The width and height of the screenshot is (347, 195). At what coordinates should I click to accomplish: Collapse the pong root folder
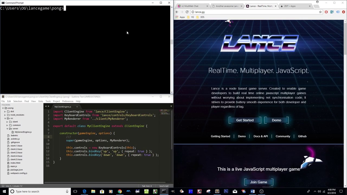3,108
